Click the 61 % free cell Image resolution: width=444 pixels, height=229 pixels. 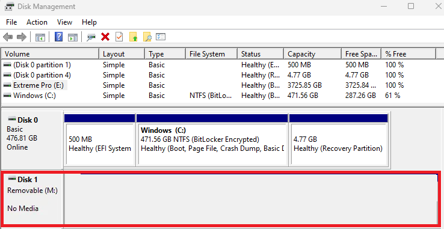[392, 96]
